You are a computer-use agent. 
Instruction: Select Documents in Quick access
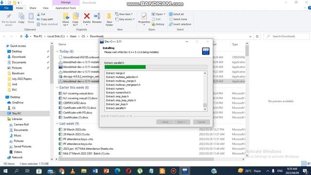(19, 62)
